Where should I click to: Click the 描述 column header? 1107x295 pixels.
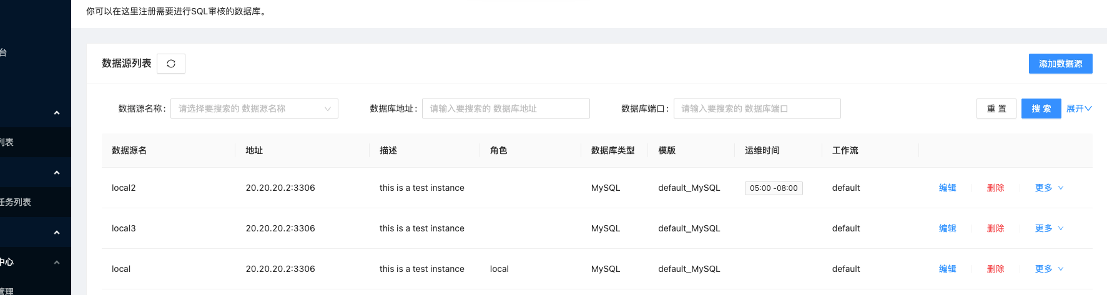388,150
